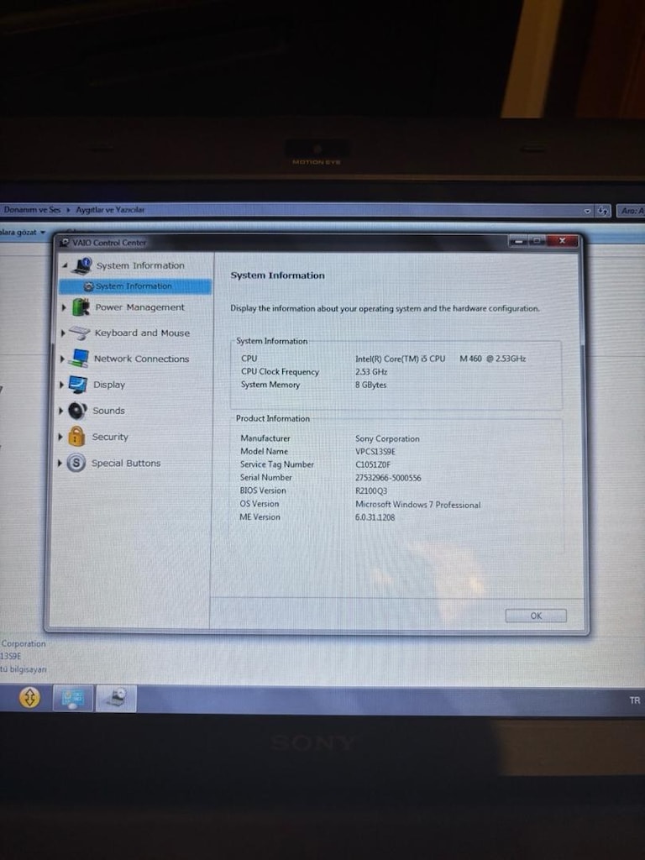Click the Network Connections icon
The image size is (645, 860).
pos(79,359)
